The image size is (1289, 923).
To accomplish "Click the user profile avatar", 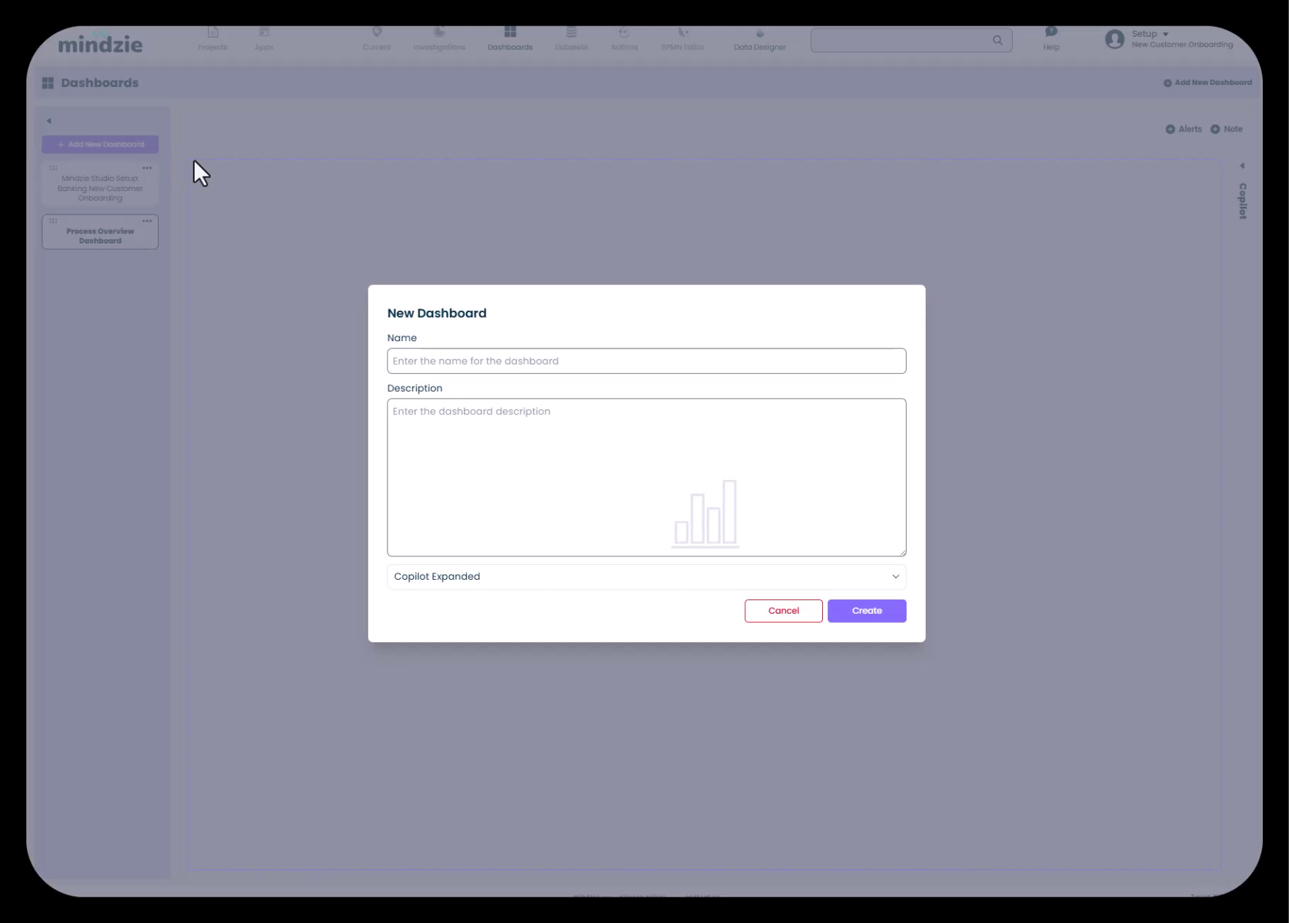I will click(x=1114, y=39).
